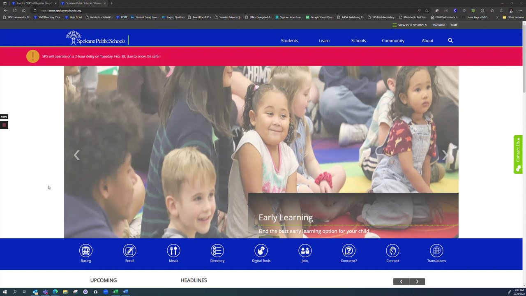Viewport: 526px width, 296px height.
Task: Click the browser back arrow
Action: click(x=5, y=10)
